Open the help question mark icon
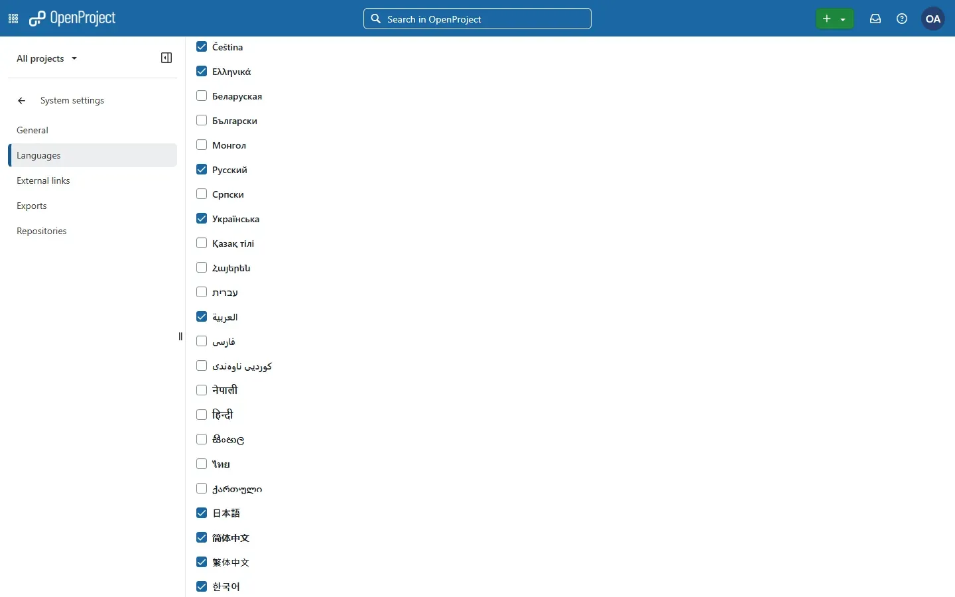The image size is (955, 597). click(902, 19)
